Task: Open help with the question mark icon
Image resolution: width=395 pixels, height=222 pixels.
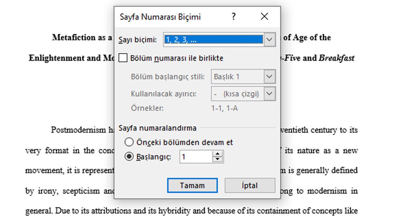Action: click(x=233, y=17)
